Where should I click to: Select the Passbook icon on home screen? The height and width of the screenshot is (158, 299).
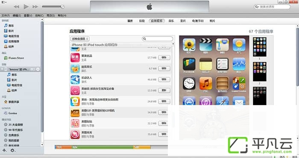[x=189, y=64]
